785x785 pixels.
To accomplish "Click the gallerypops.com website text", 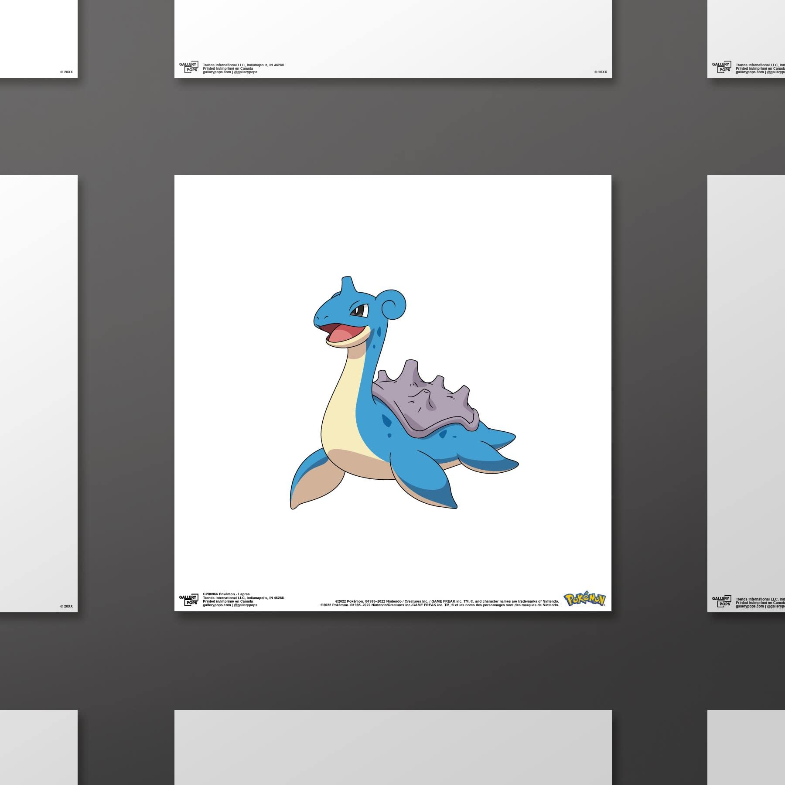I will click(218, 605).
